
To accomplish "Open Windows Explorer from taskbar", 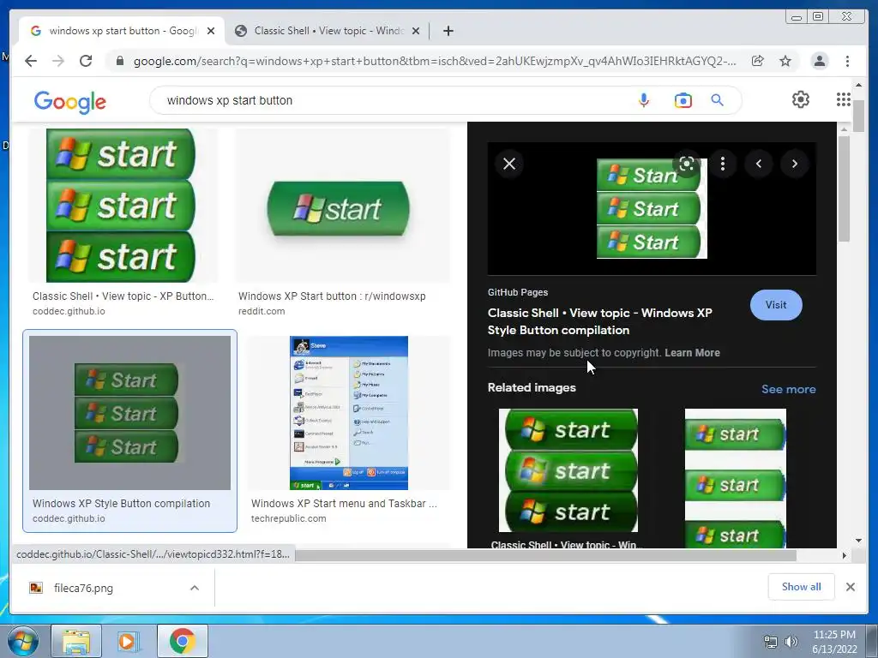I will coord(76,641).
